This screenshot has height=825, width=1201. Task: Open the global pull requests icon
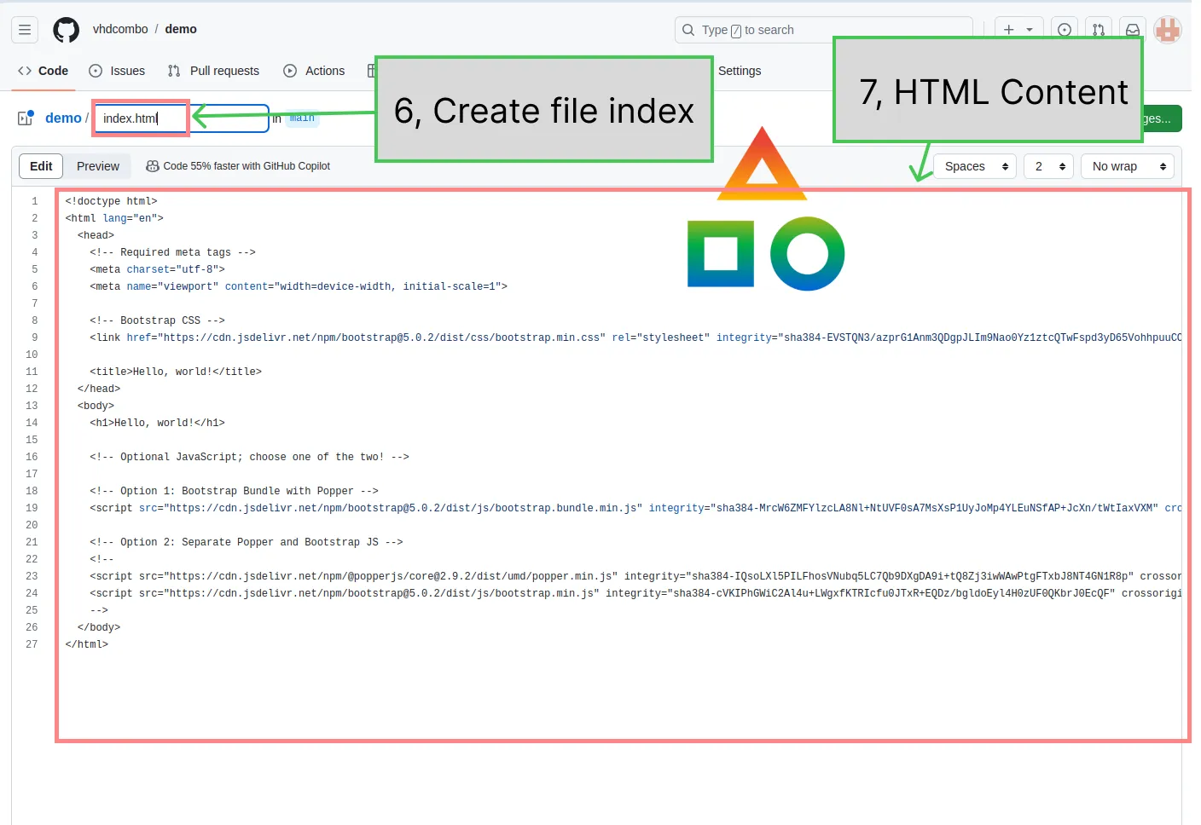click(x=1099, y=30)
